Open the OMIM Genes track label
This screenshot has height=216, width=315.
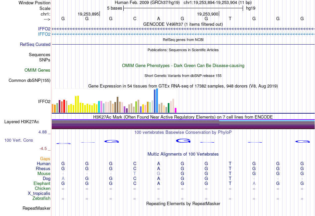tap(37, 70)
